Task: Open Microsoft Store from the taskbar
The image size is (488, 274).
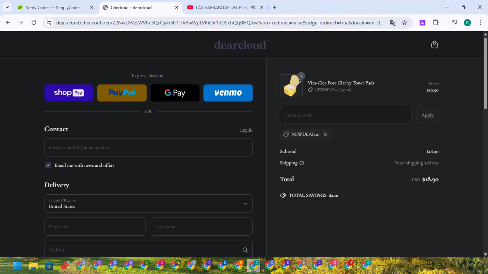Action: [49, 266]
